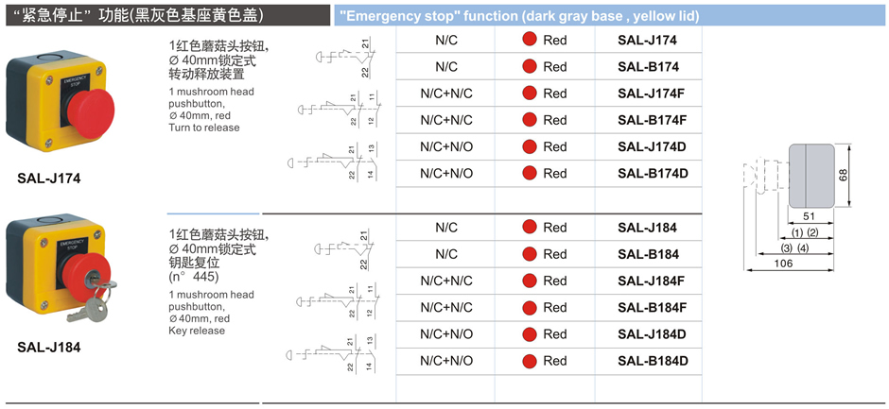The height and width of the screenshot is (409, 889).
Task: Click the SAL-J184D model number
Action: pos(652,334)
